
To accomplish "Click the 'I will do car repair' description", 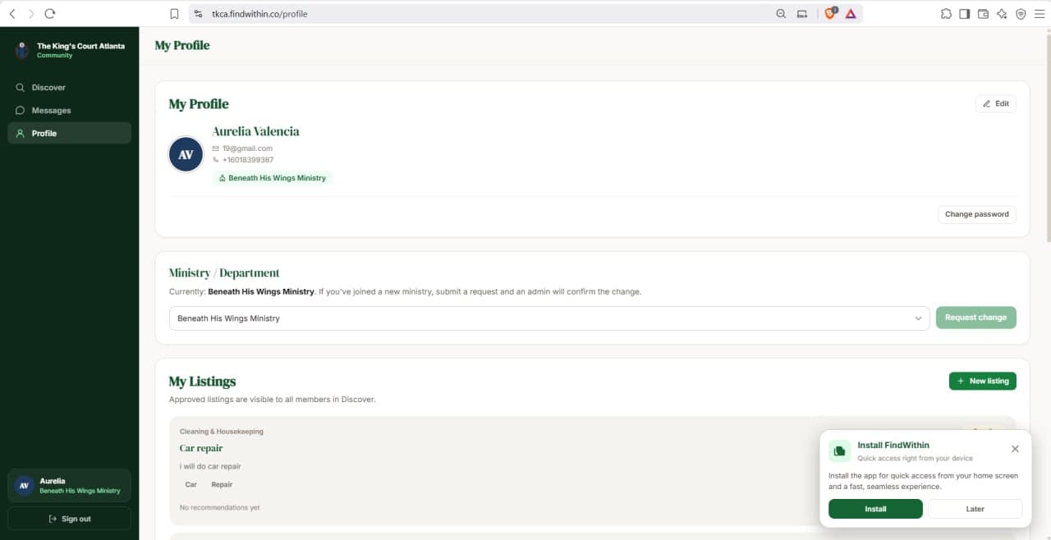I will tap(210, 466).
